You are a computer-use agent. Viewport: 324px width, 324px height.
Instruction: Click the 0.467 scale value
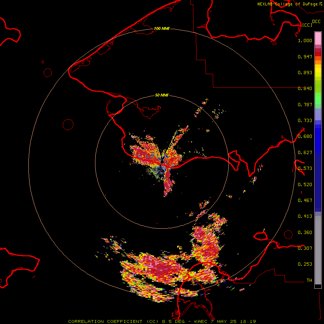(305, 201)
